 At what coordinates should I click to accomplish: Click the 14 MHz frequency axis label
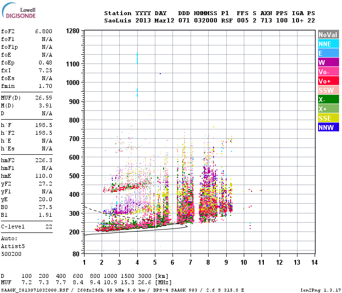point(314,262)
